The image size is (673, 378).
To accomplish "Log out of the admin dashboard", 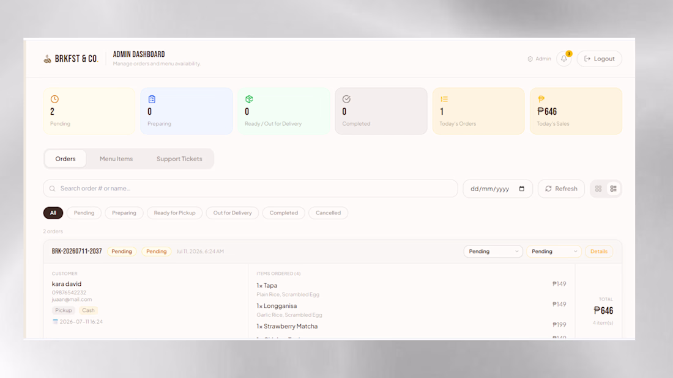I will pyautogui.click(x=599, y=59).
